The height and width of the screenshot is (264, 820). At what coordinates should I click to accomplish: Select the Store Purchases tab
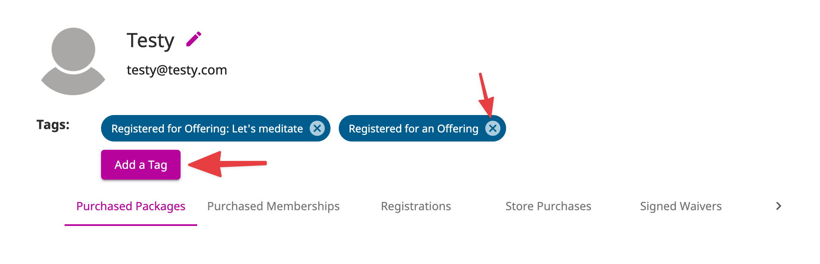[548, 206]
